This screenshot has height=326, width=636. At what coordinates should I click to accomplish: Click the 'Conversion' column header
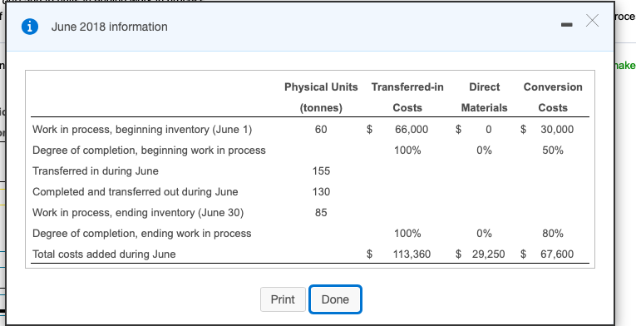[553, 87]
